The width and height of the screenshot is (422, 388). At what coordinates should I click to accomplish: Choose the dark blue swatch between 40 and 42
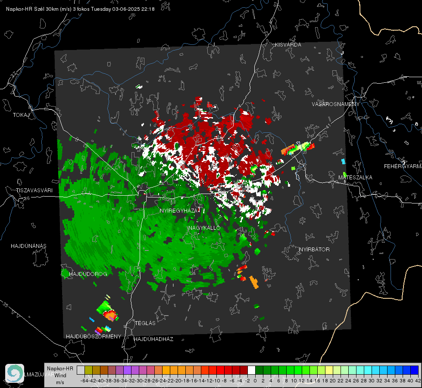[x=415, y=370]
